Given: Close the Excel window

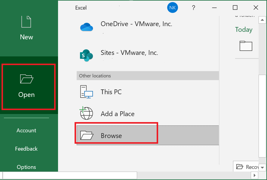Looking at the screenshot, I should 256,7.
